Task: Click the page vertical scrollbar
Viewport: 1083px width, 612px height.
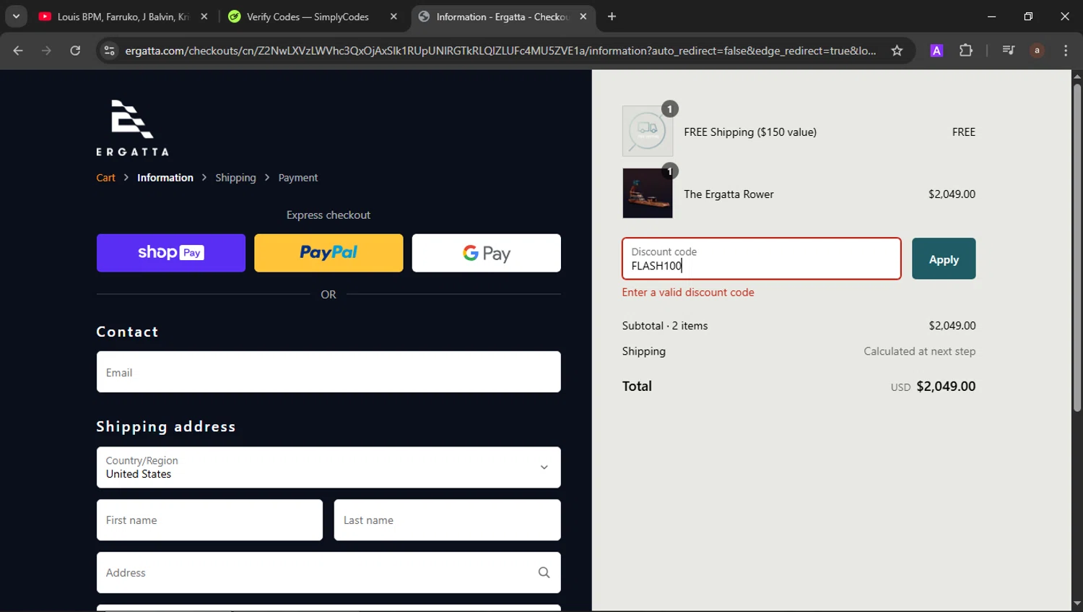Action: click(x=1077, y=248)
